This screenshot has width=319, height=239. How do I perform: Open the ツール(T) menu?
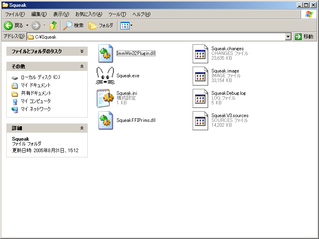pos(117,14)
